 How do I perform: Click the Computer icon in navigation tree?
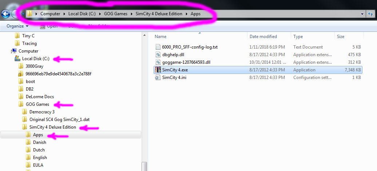tap(14, 51)
